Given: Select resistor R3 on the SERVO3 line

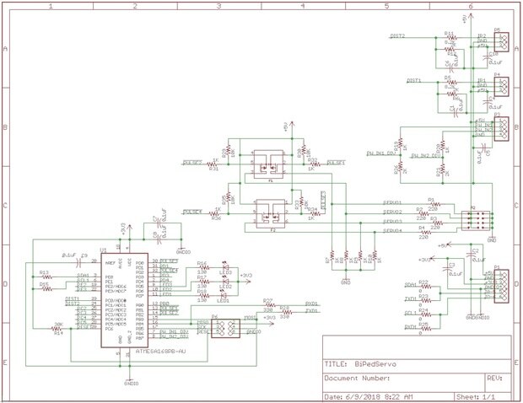Looking at the screenshot, I should click(437, 223).
